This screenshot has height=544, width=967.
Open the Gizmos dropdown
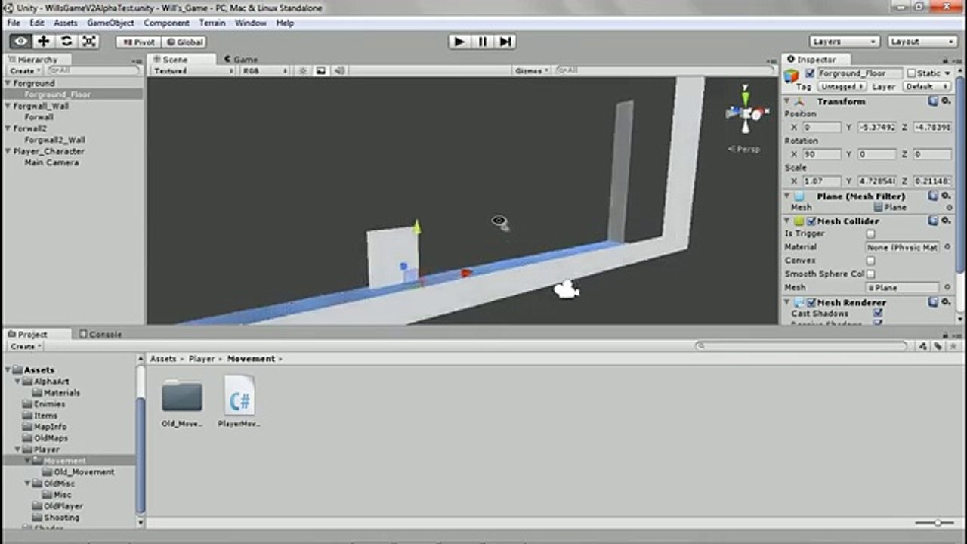click(x=532, y=70)
